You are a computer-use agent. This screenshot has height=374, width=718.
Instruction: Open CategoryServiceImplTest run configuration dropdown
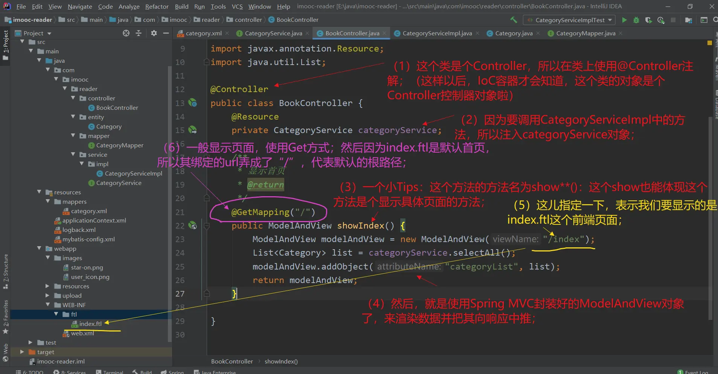click(569, 20)
